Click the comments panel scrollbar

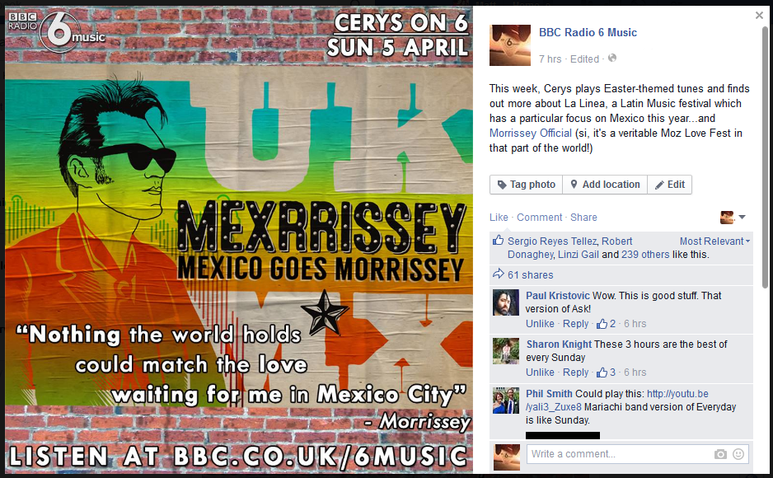point(765,157)
